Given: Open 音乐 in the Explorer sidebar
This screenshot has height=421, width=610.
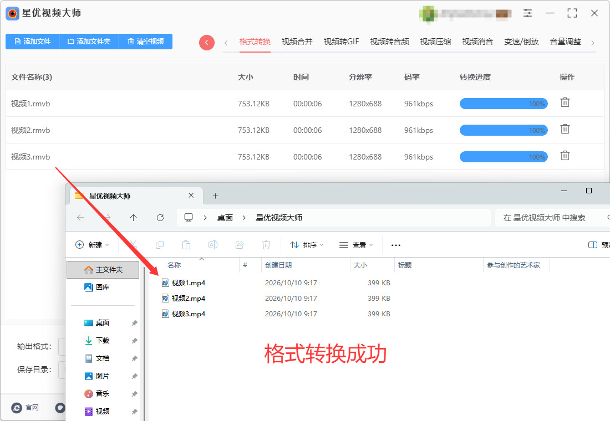Looking at the screenshot, I should point(103,393).
